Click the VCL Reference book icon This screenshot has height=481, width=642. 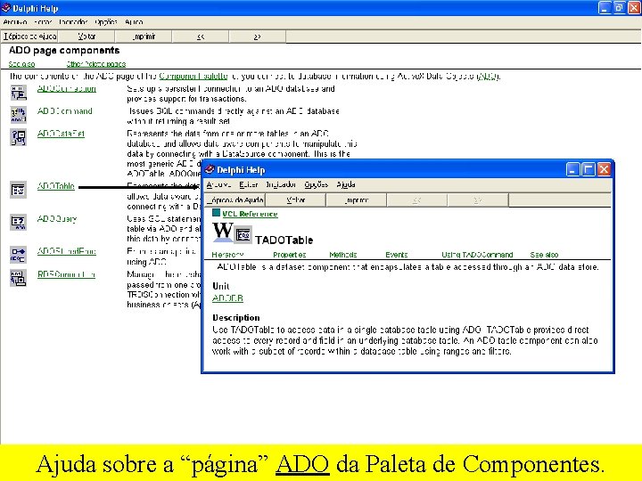pos(216,213)
